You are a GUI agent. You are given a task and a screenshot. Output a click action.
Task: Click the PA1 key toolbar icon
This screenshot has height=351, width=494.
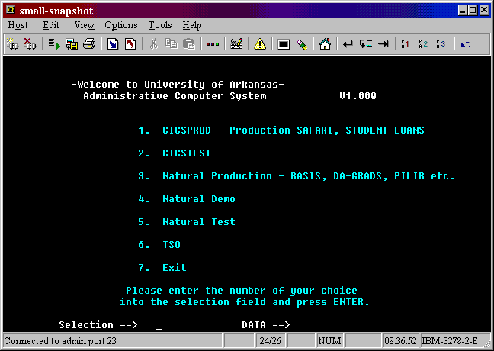[405, 44]
